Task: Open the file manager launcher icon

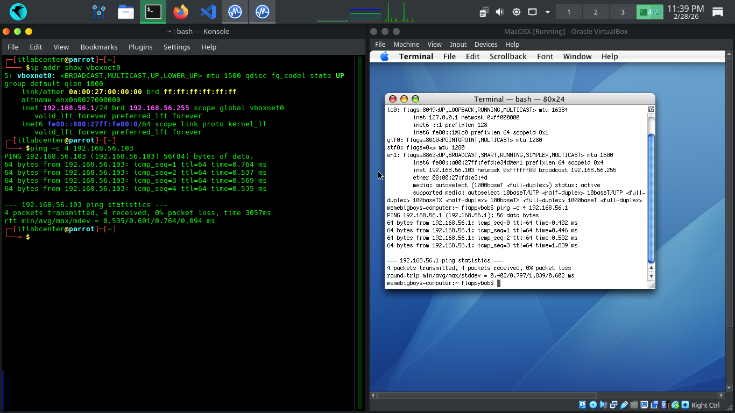Action: tap(126, 11)
